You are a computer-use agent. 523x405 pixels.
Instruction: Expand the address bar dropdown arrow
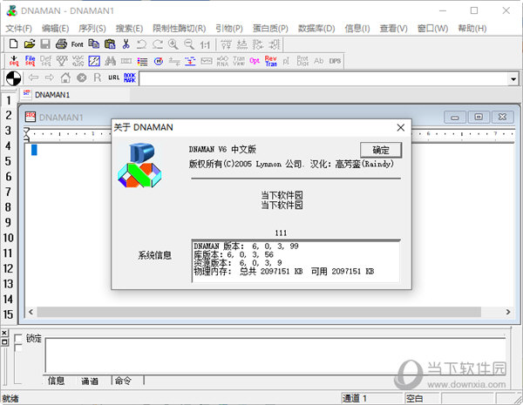pos(513,79)
